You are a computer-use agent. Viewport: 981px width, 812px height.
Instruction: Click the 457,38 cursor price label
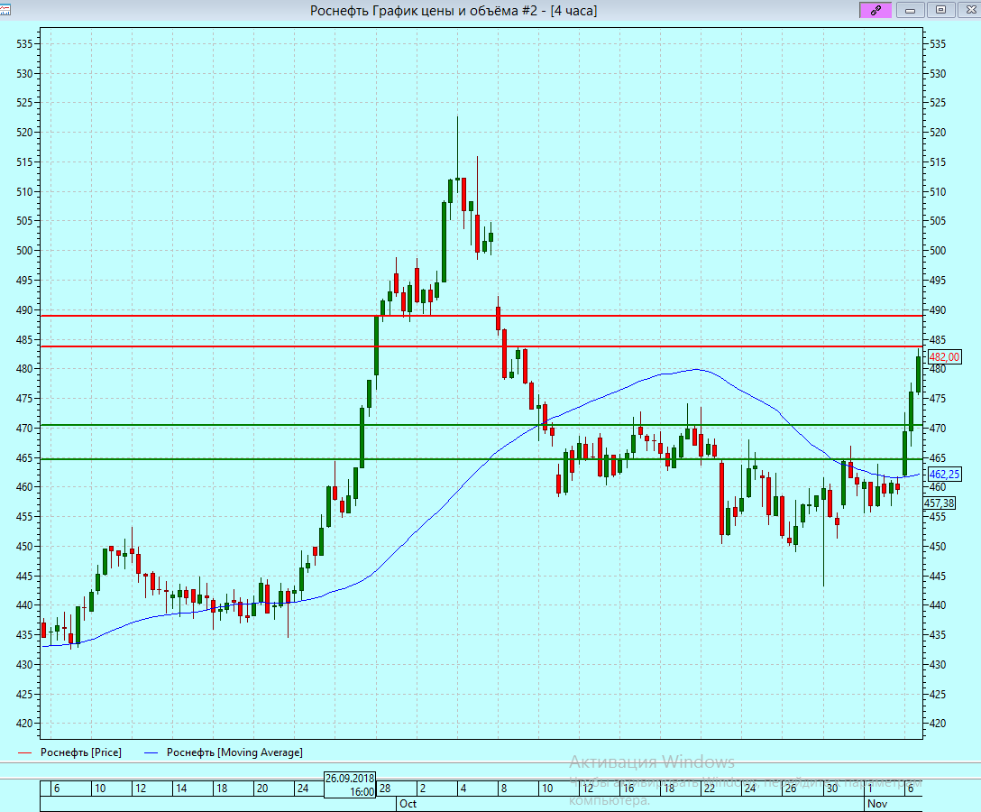tap(940, 503)
